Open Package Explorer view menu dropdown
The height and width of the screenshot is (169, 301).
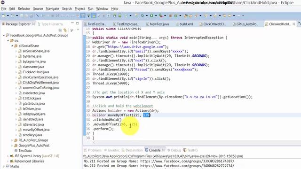click(78, 30)
